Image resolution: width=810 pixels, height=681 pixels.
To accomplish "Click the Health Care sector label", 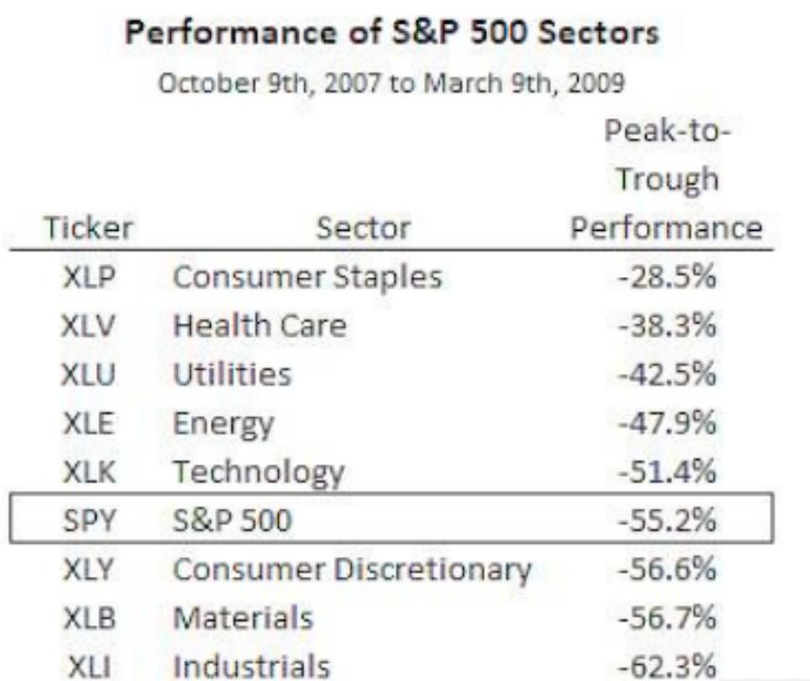I will tap(259, 325).
